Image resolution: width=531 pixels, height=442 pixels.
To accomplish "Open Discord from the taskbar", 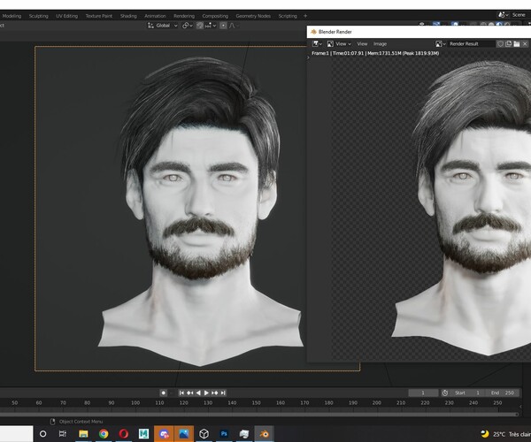I will pyautogui.click(x=164, y=433).
